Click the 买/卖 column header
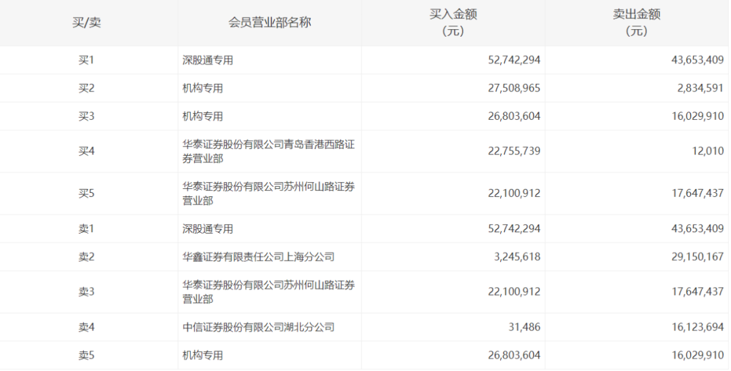The width and height of the screenshot is (731, 371). coord(87,22)
